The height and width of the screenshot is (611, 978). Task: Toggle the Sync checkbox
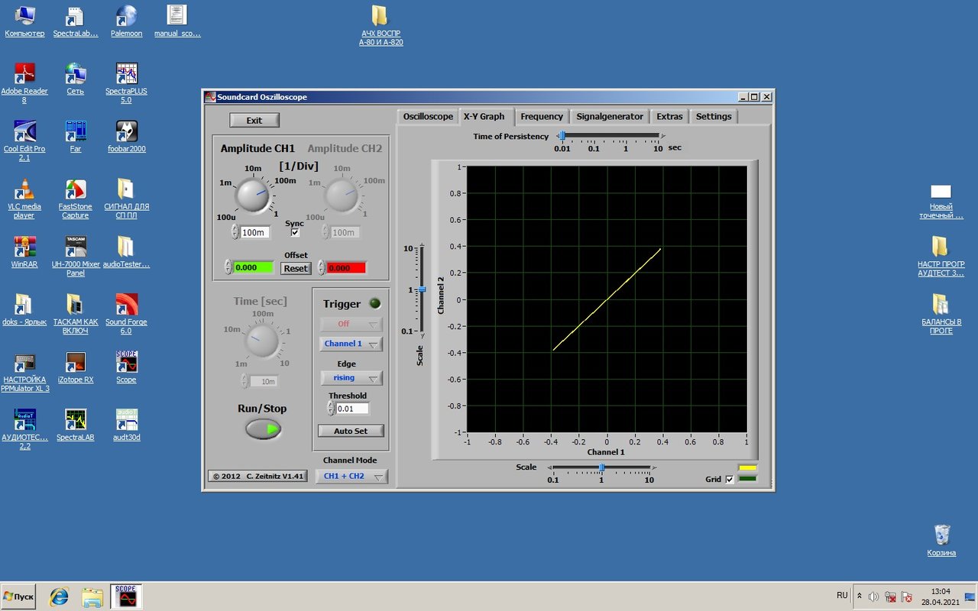(295, 233)
